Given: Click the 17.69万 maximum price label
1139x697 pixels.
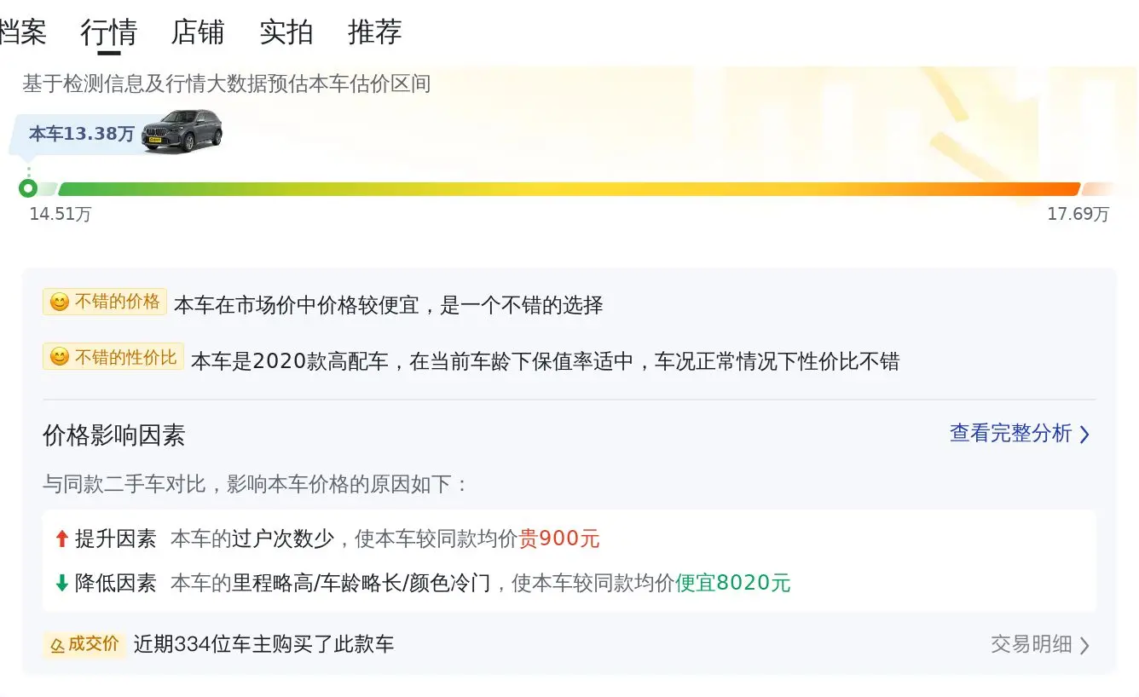Looking at the screenshot, I should (1078, 214).
